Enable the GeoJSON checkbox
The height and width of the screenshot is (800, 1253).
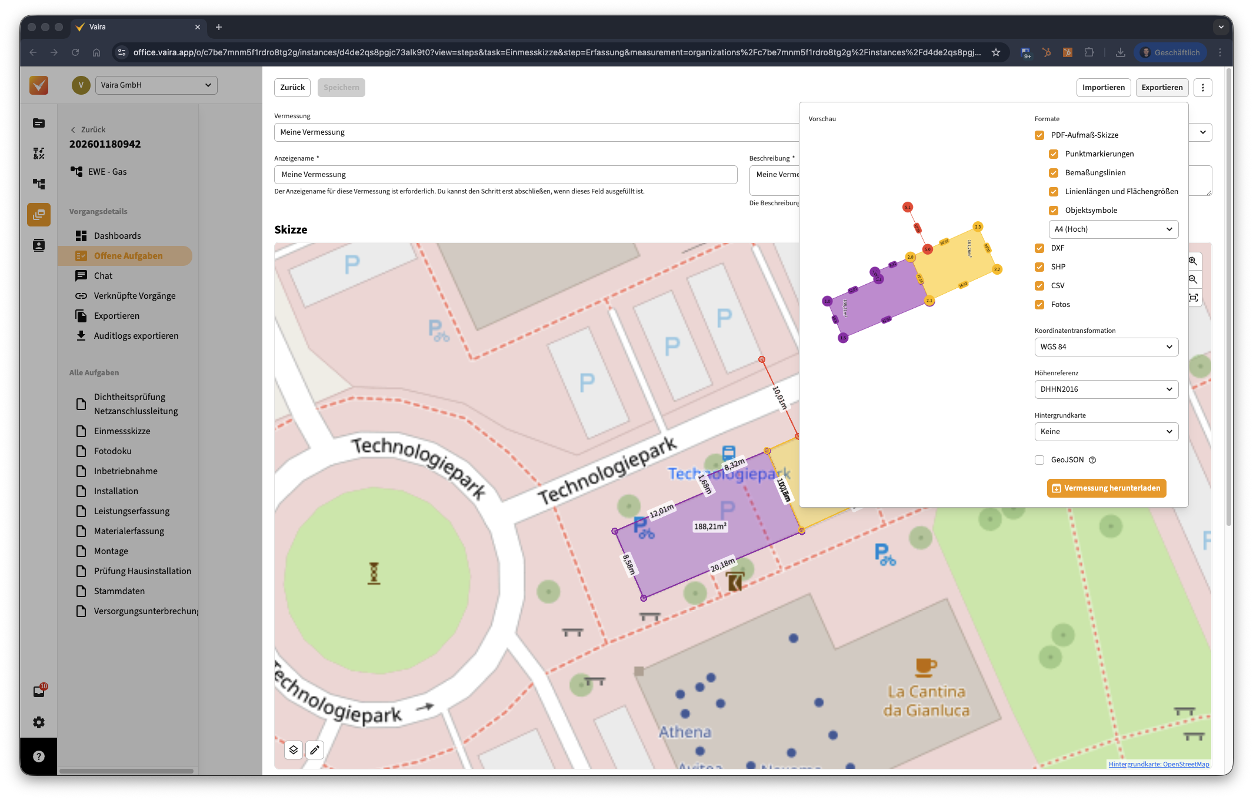coord(1039,460)
